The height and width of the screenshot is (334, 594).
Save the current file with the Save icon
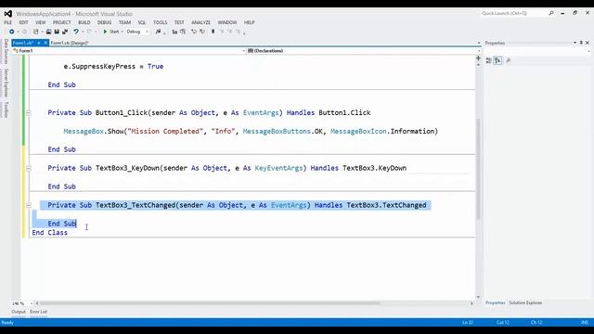pyautogui.click(x=57, y=32)
